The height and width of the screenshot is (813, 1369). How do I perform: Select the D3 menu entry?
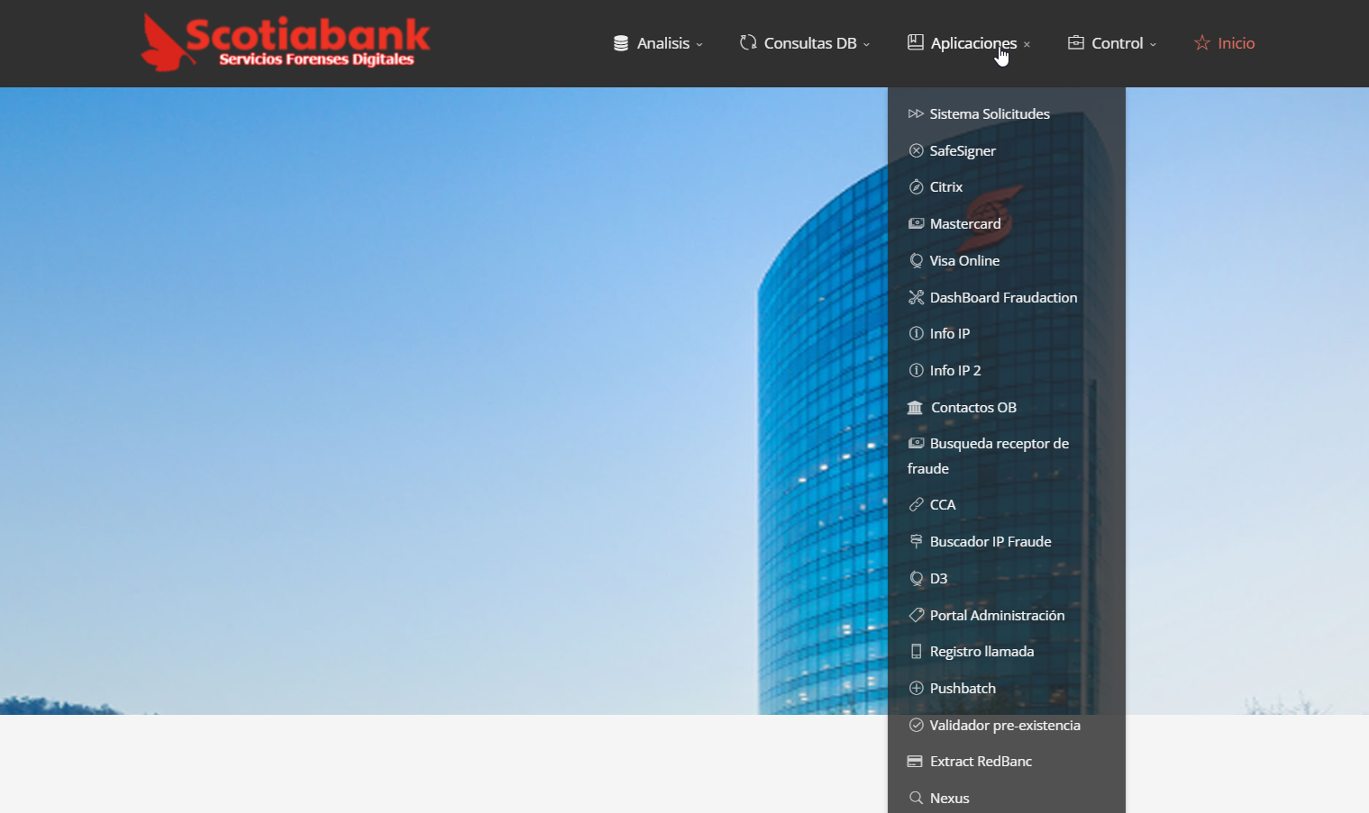938,578
